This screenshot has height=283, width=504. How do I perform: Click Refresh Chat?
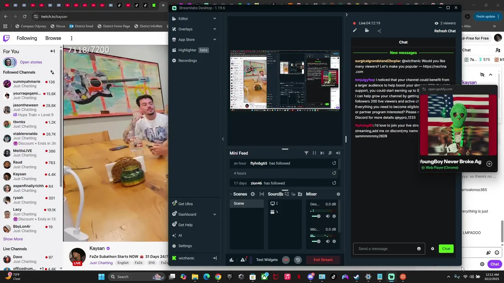(445, 31)
